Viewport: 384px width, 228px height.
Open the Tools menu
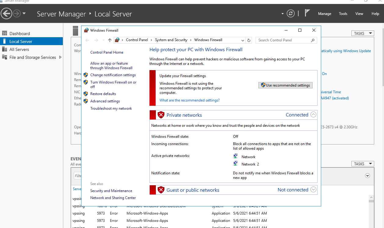pos(343,14)
